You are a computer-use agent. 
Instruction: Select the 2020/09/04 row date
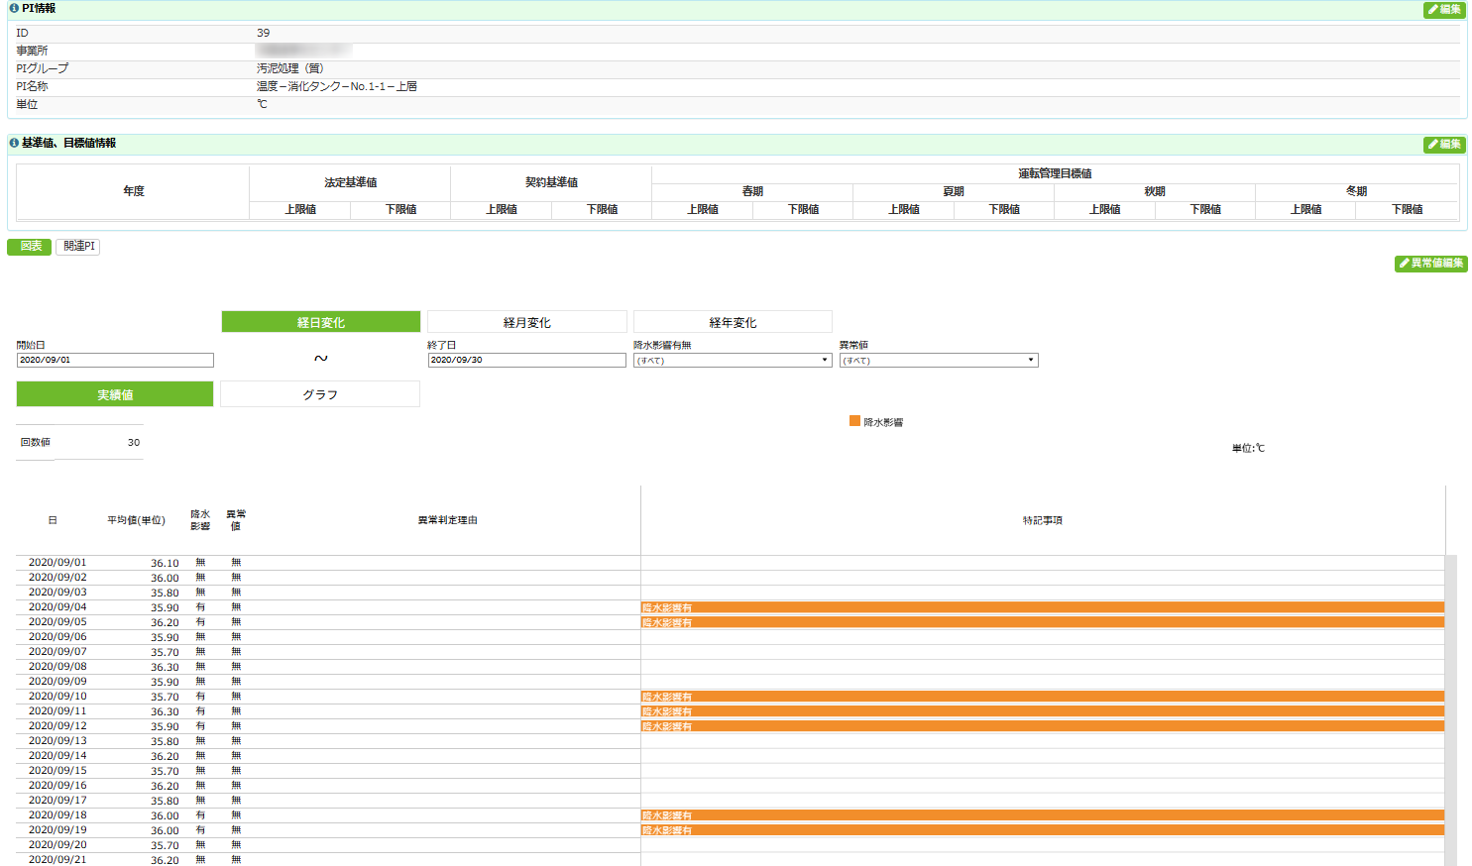click(x=57, y=607)
